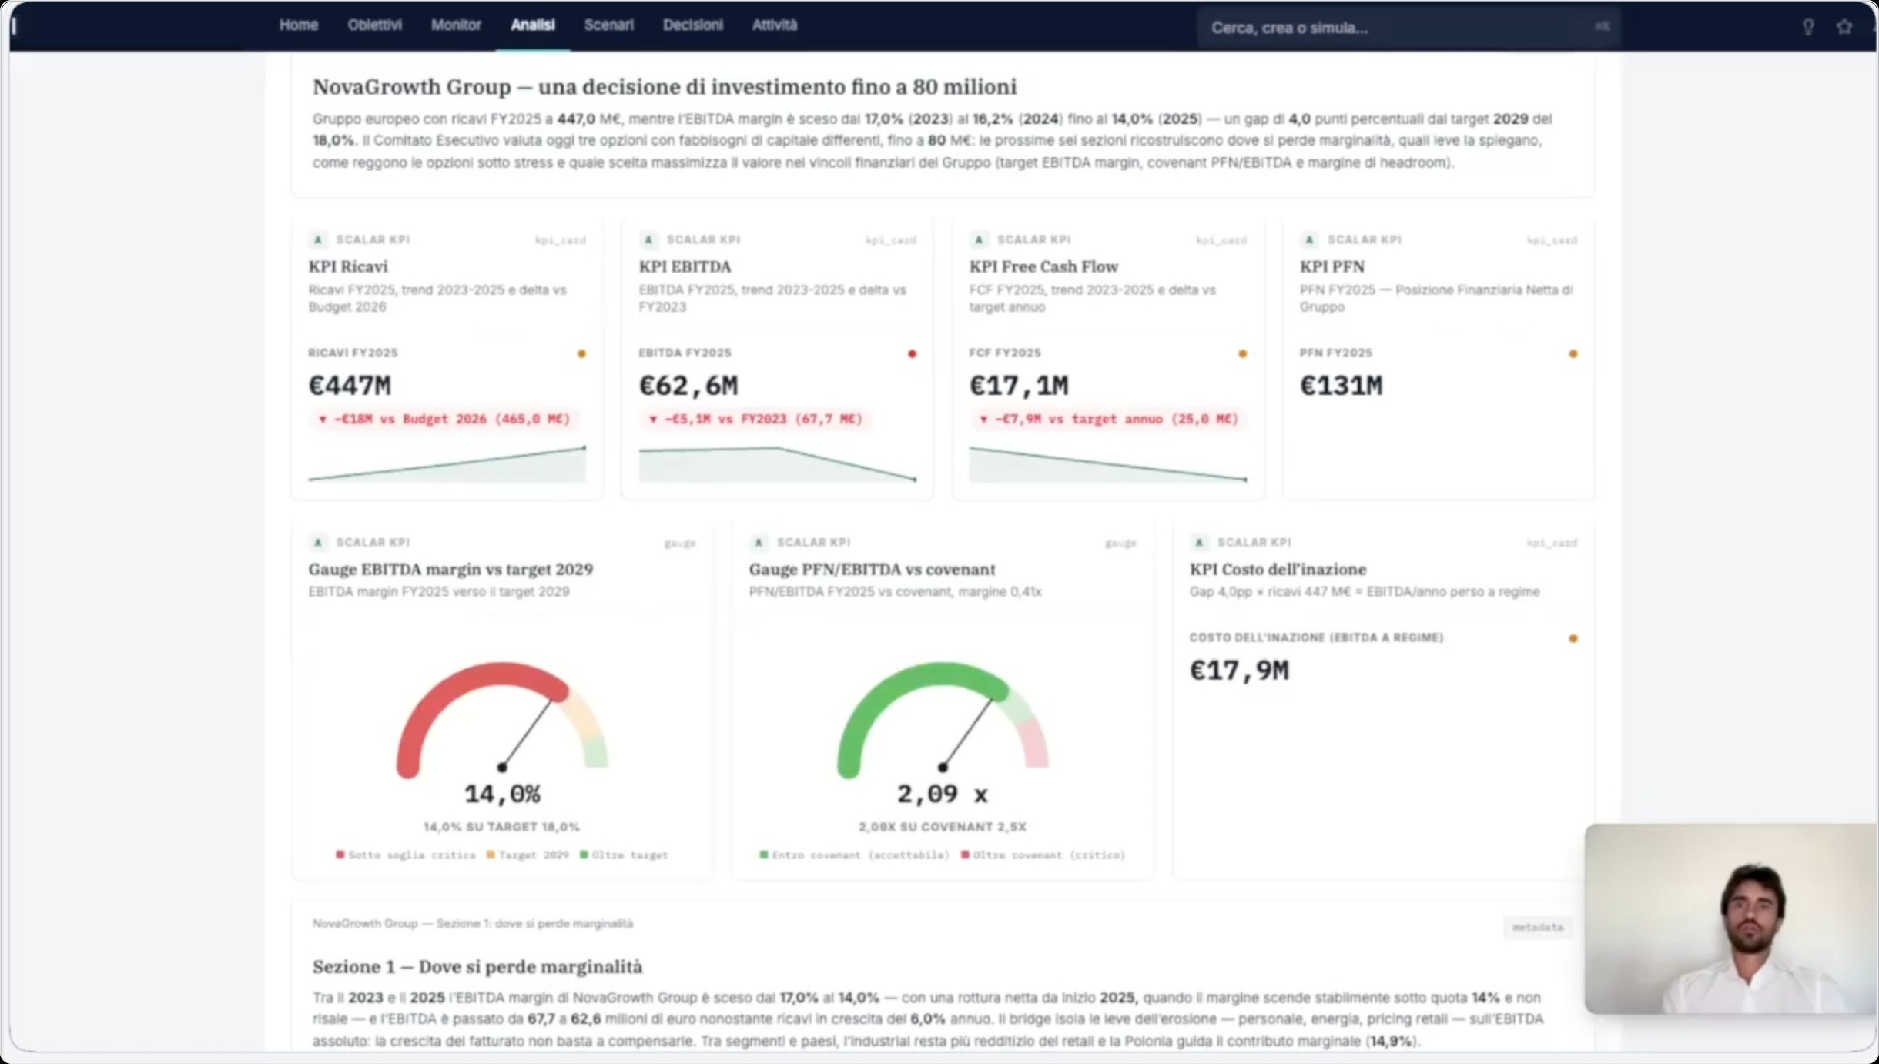Open the Monitor tab
Viewport: 1879px width, 1064px height.
[x=456, y=25]
